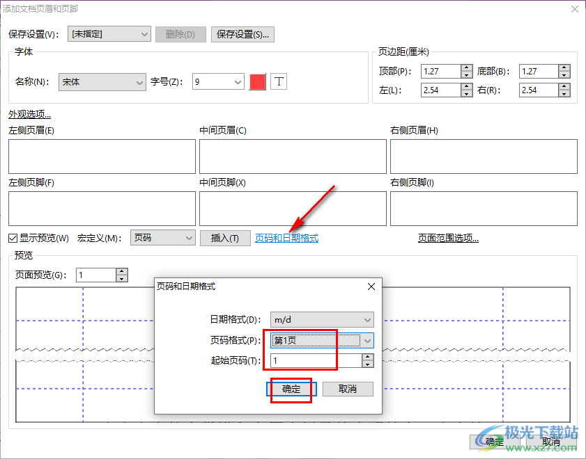586x459 pixels.
Task: Click the text style T icon
Action: coord(279,81)
